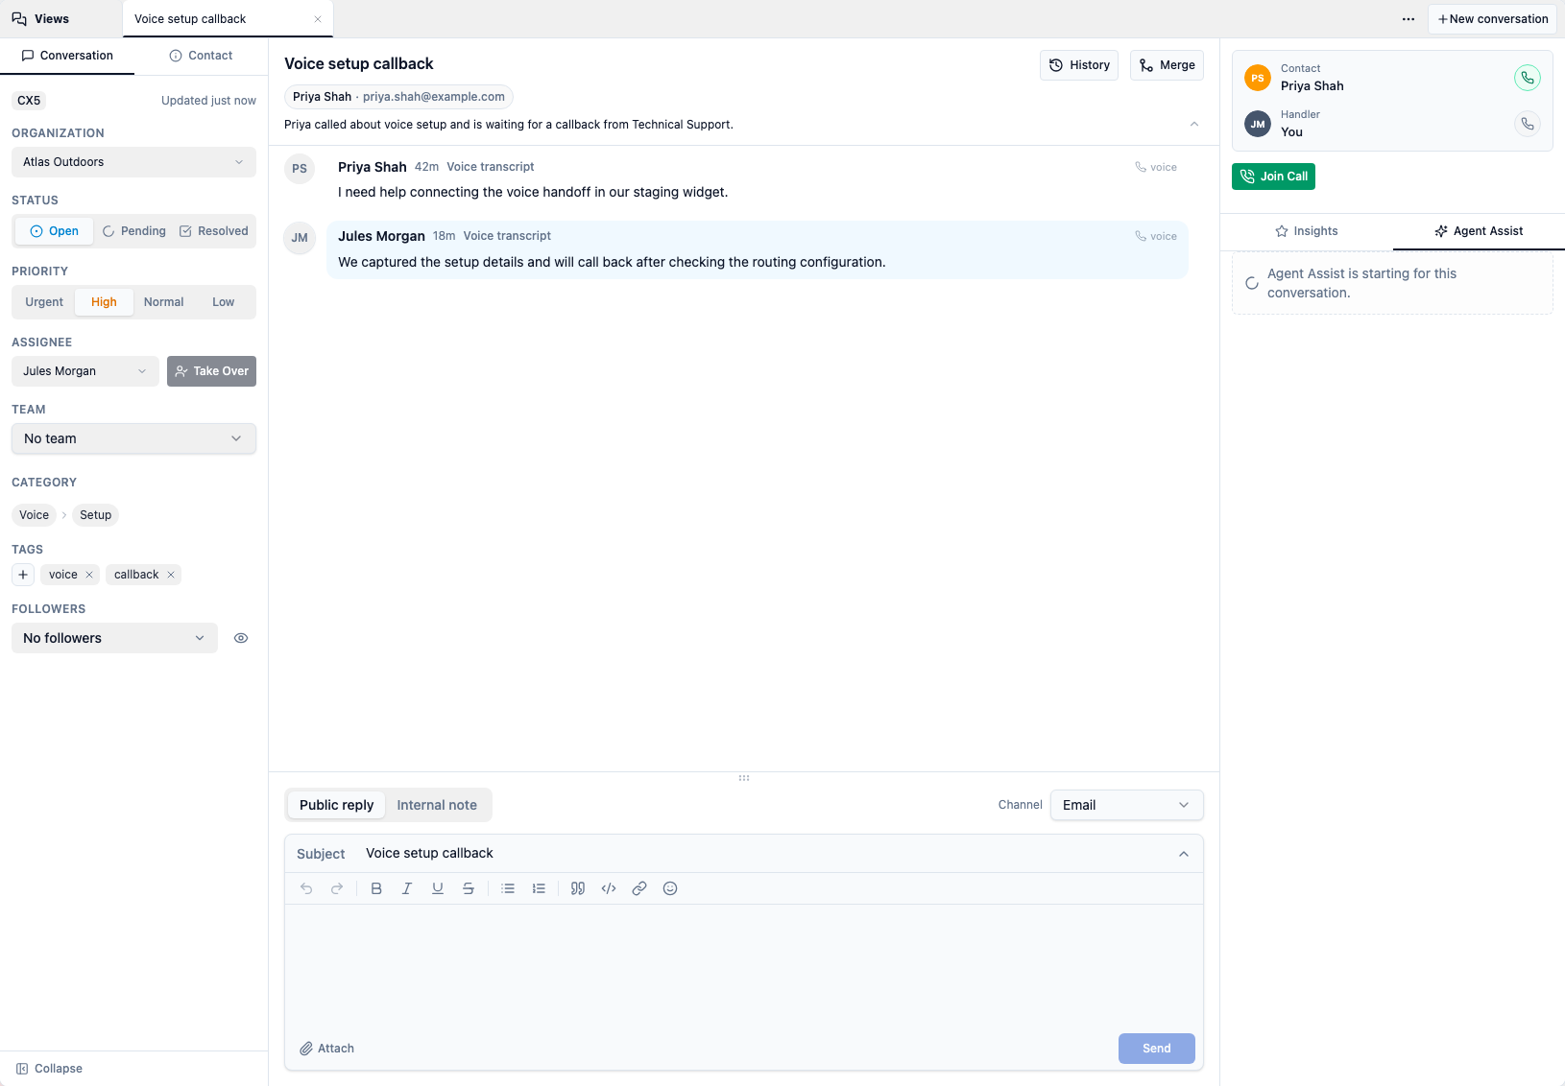
Task: Insert a code block
Action: click(609, 888)
